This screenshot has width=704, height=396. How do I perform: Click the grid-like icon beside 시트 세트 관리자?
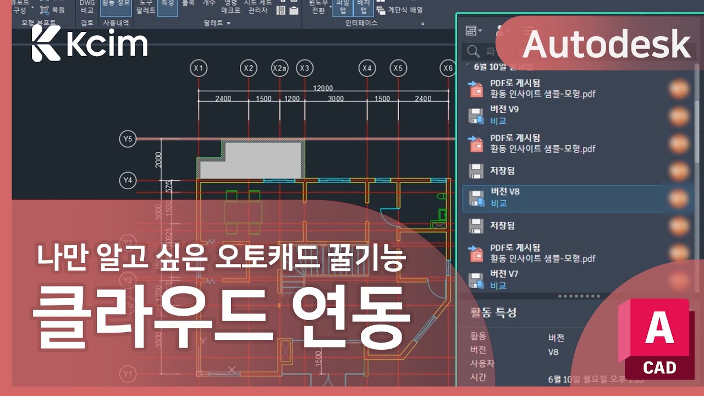[281, 9]
